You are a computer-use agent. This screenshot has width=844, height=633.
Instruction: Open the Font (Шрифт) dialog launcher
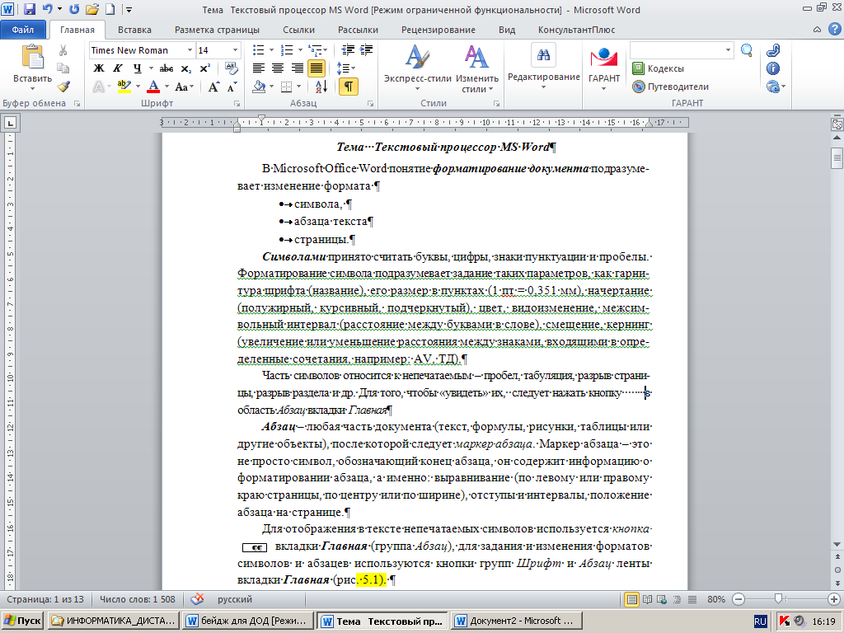pos(237,103)
